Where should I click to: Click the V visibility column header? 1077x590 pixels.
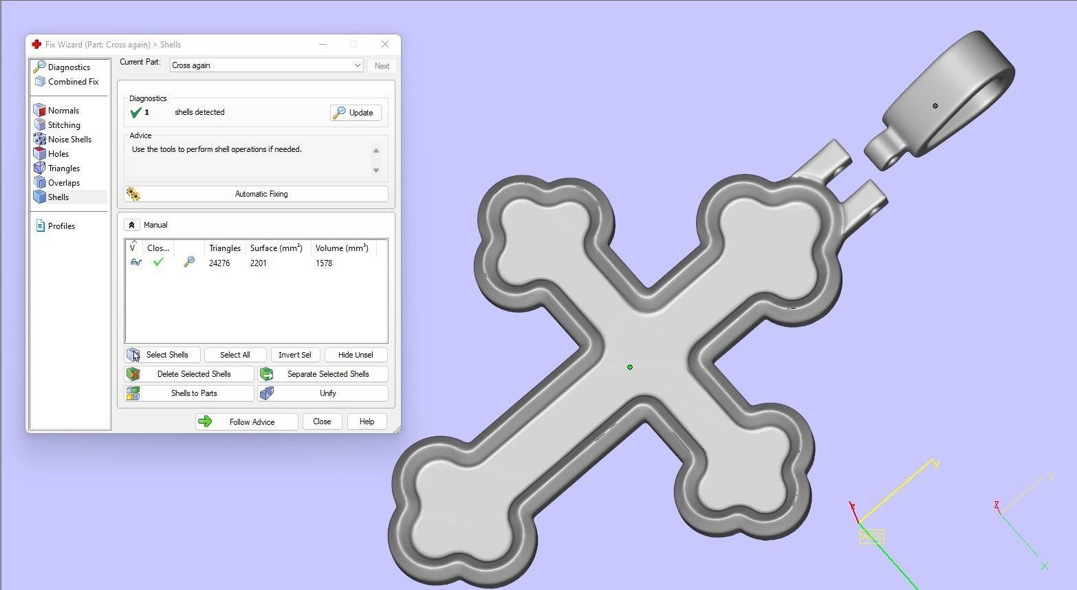click(x=133, y=248)
